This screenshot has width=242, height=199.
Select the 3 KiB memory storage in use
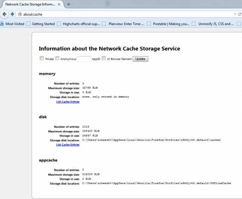[86, 92]
